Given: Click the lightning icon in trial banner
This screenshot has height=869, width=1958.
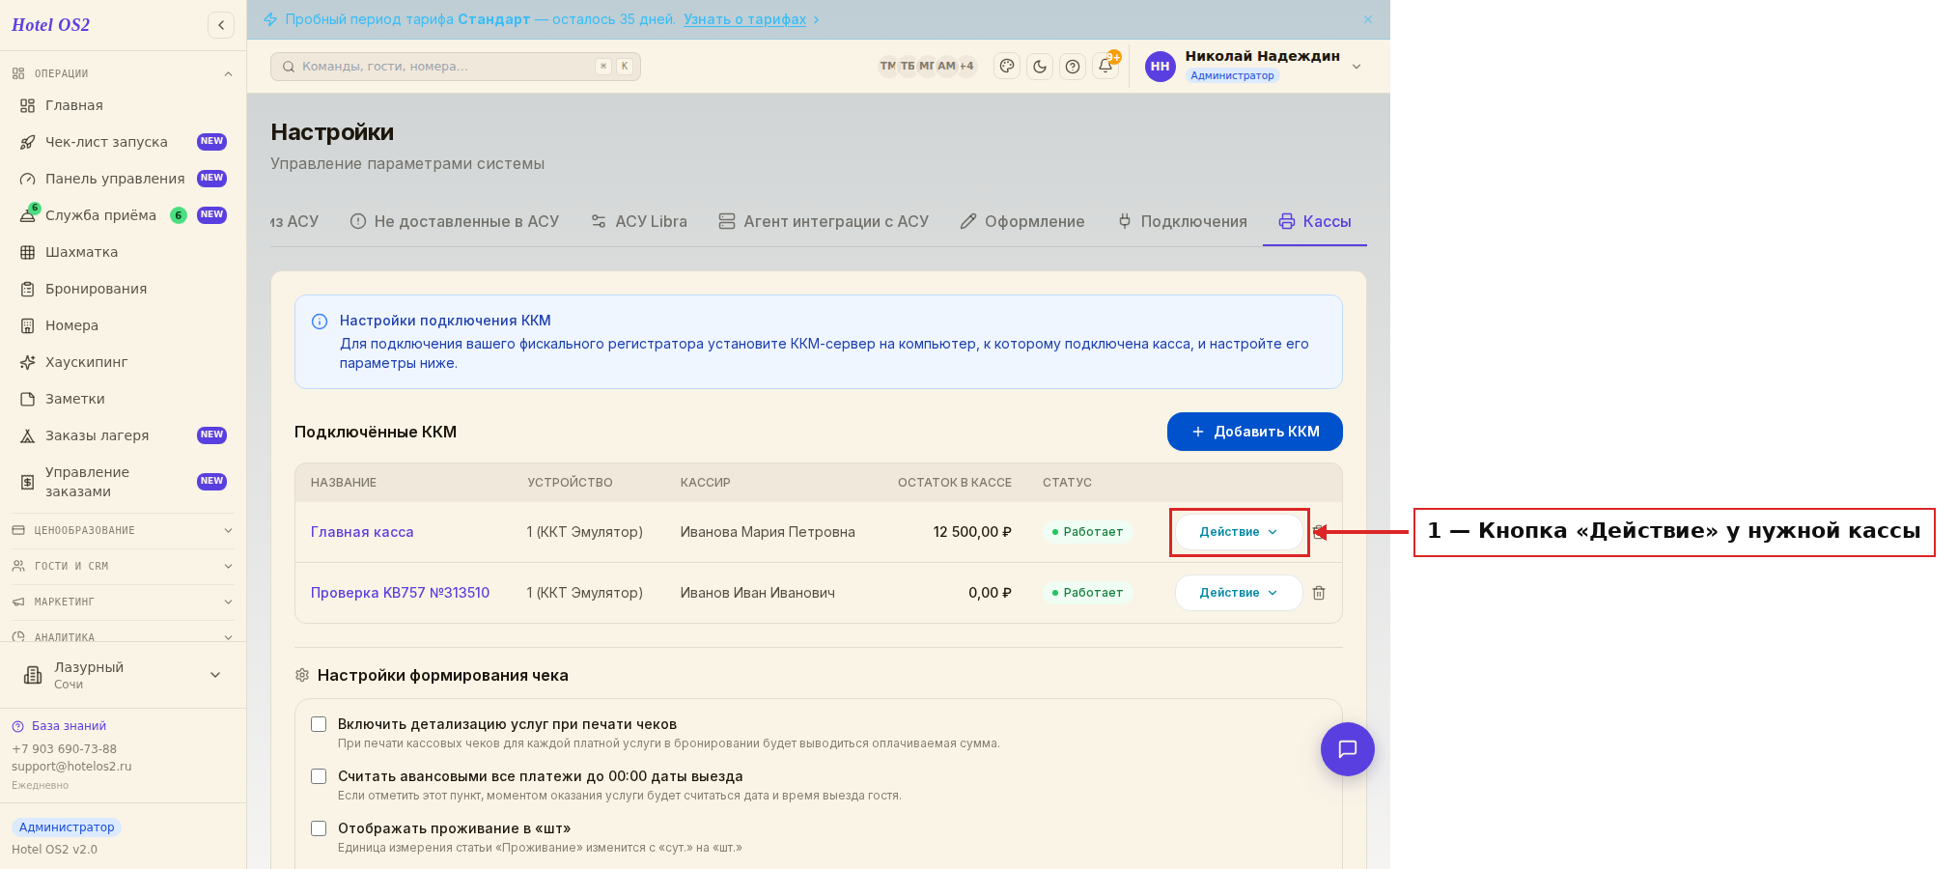Looking at the screenshot, I should (x=270, y=19).
